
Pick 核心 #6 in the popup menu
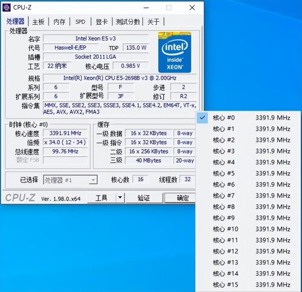point(248,184)
